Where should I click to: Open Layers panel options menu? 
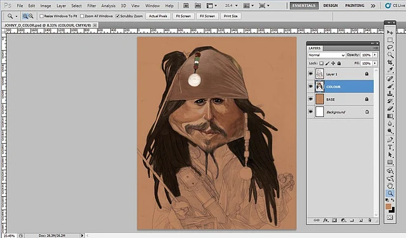(376, 48)
